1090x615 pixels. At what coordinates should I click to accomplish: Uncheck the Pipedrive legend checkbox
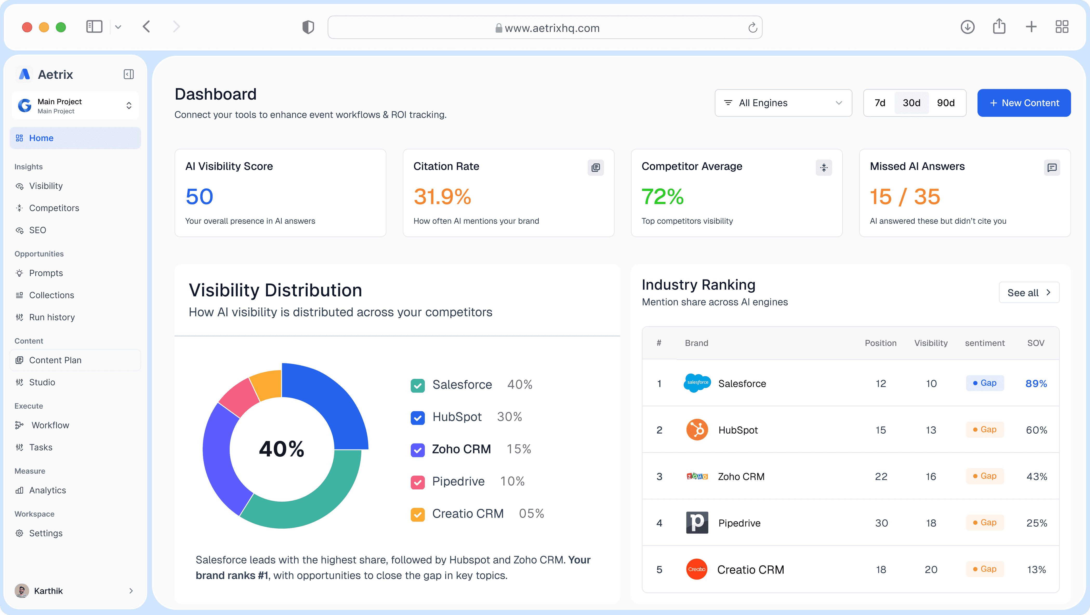coord(418,482)
